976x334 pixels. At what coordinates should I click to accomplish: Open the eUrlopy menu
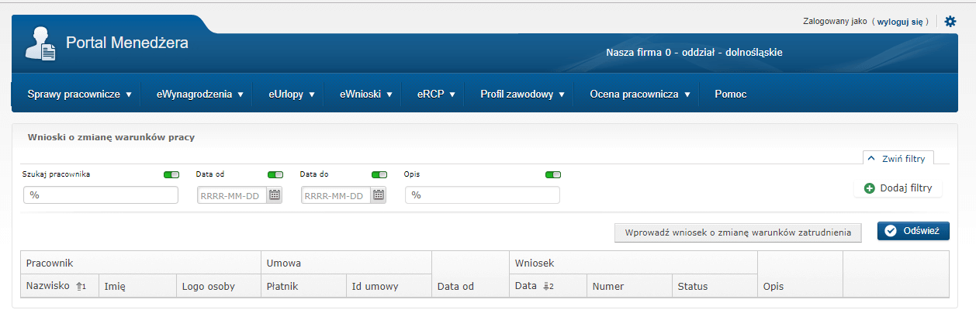pos(291,95)
